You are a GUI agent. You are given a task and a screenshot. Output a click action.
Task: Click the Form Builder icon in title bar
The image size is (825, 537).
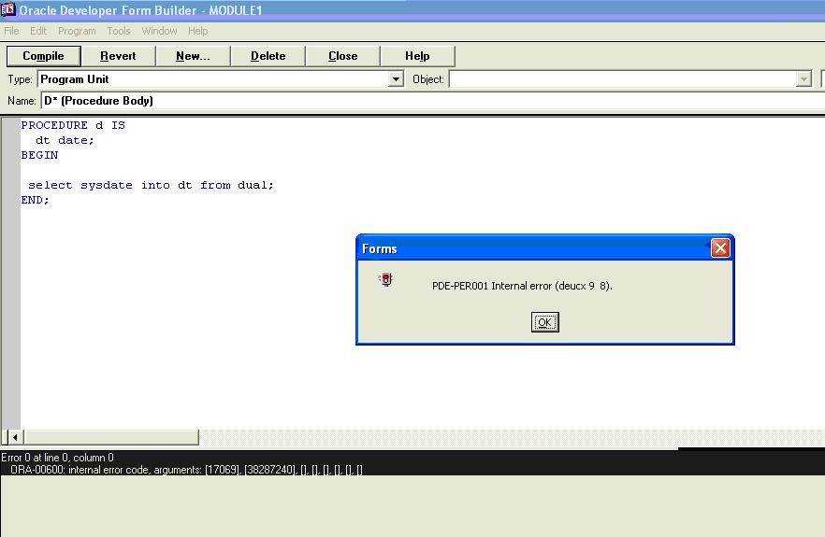point(8,9)
